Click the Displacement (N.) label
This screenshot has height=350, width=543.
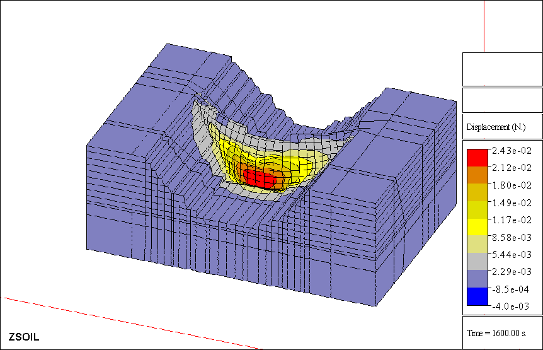pyautogui.click(x=496, y=127)
